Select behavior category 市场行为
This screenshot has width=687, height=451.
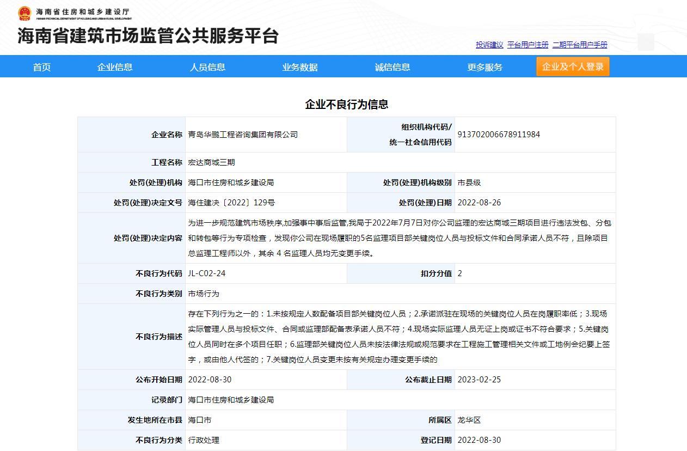click(204, 294)
